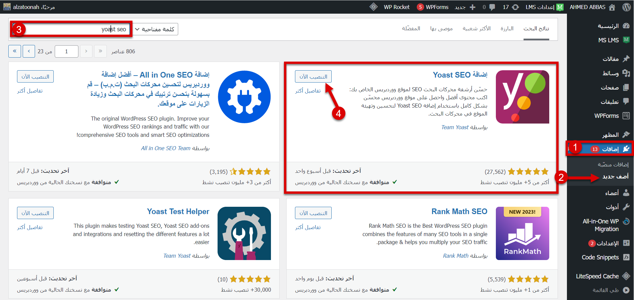Viewport: 634px width, 300px height.
Task: Open وسائط media library icon
Action: (x=626, y=73)
